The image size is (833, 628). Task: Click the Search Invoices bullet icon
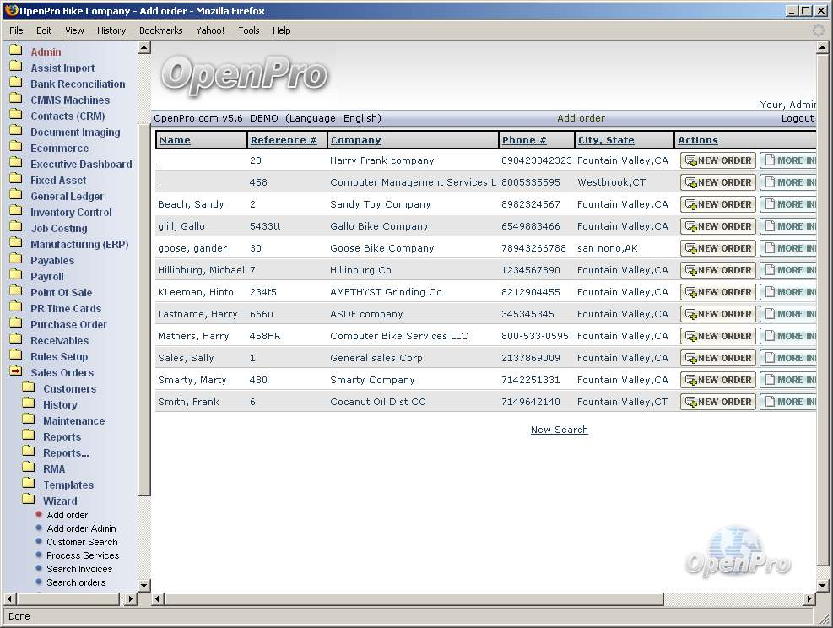click(x=39, y=569)
